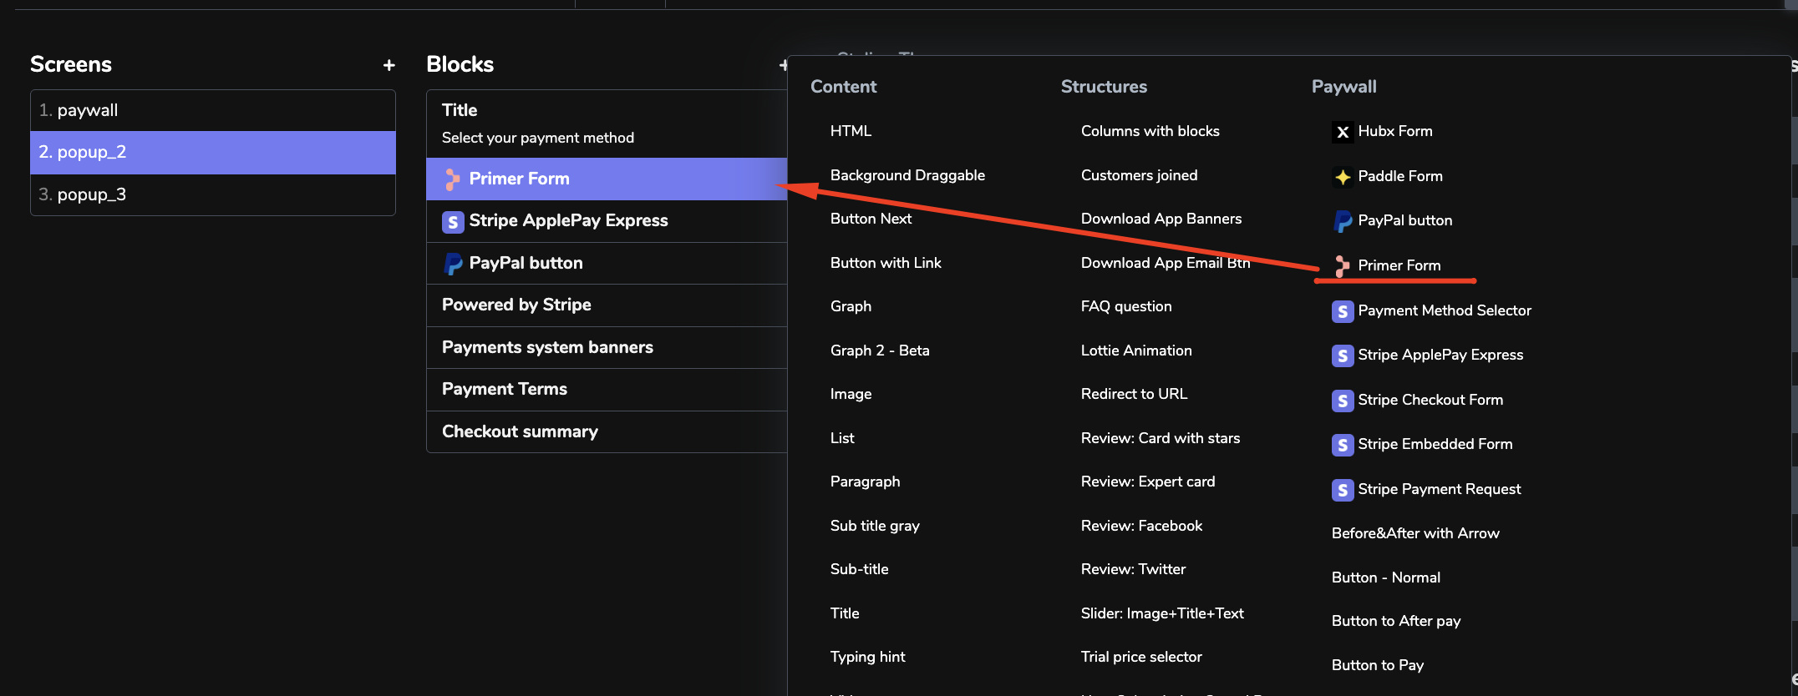Add Button Next block
The height and width of the screenshot is (696, 1798).
click(871, 219)
